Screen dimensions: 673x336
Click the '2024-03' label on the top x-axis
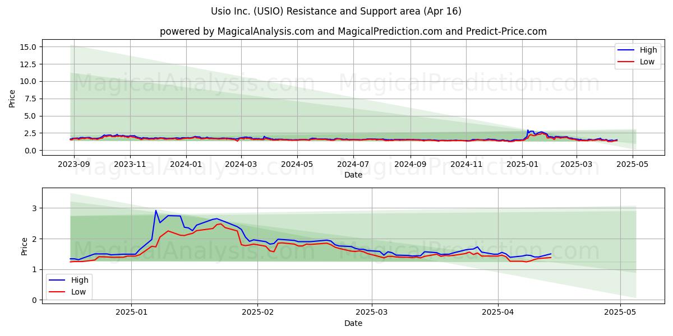pyautogui.click(x=241, y=164)
